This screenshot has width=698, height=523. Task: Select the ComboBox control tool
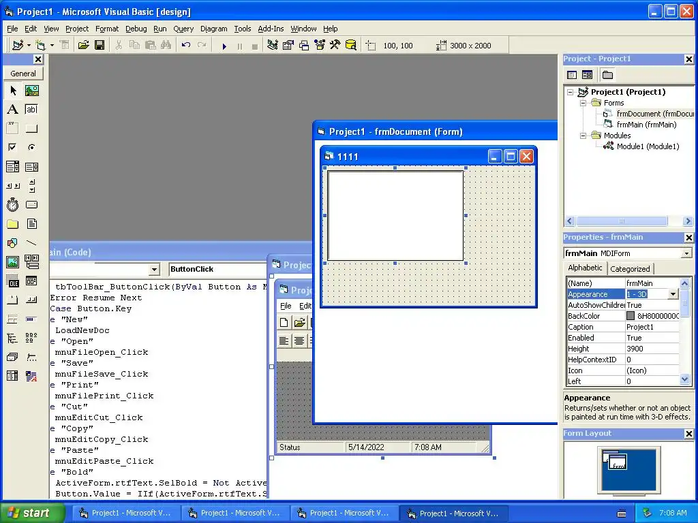pos(13,167)
